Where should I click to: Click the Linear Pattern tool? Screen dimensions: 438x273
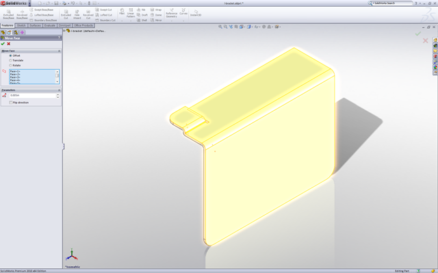tap(131, 13)
